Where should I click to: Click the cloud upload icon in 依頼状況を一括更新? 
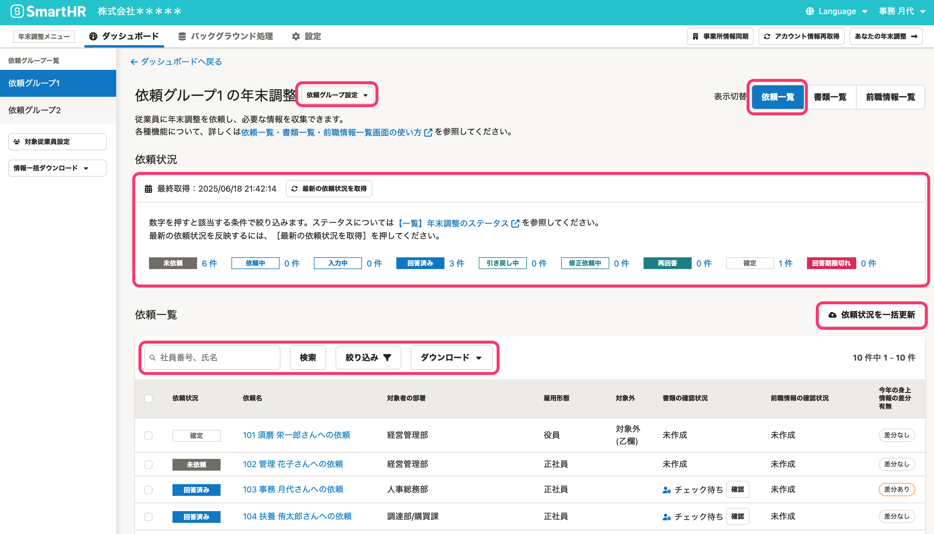[x=833, y=315]
